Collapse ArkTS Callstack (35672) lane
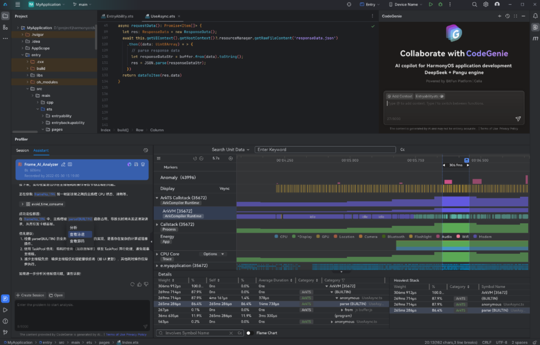This screenshot has height=345, width=540. [x=157, y=198]
